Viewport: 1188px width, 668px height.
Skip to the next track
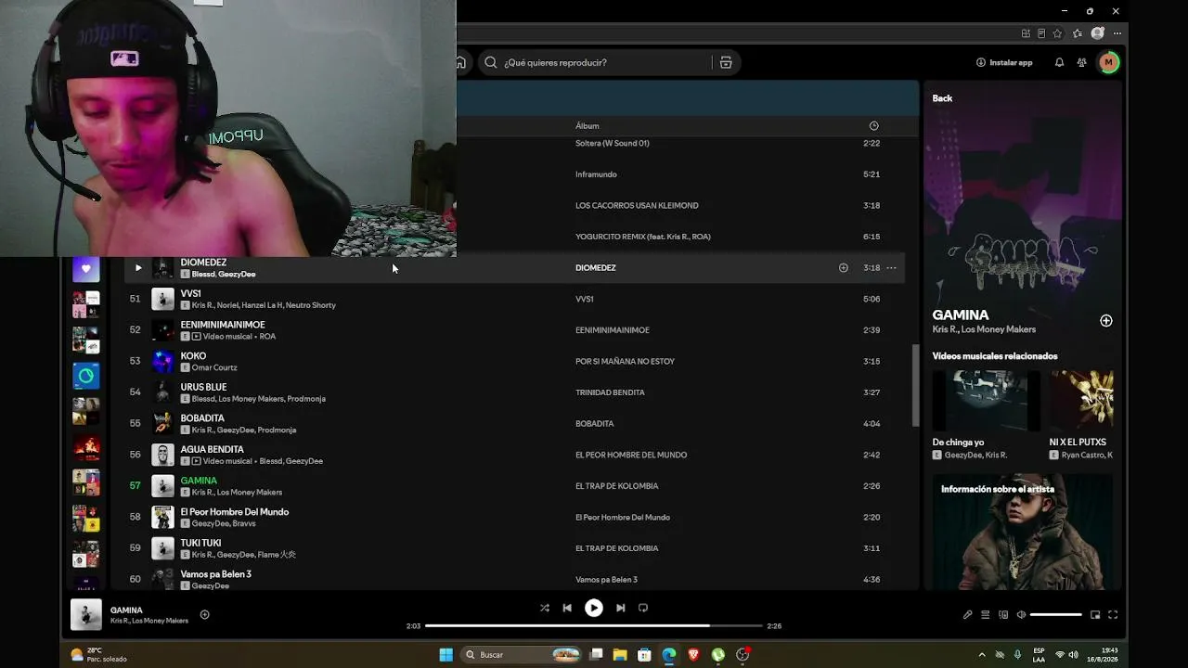620,608
